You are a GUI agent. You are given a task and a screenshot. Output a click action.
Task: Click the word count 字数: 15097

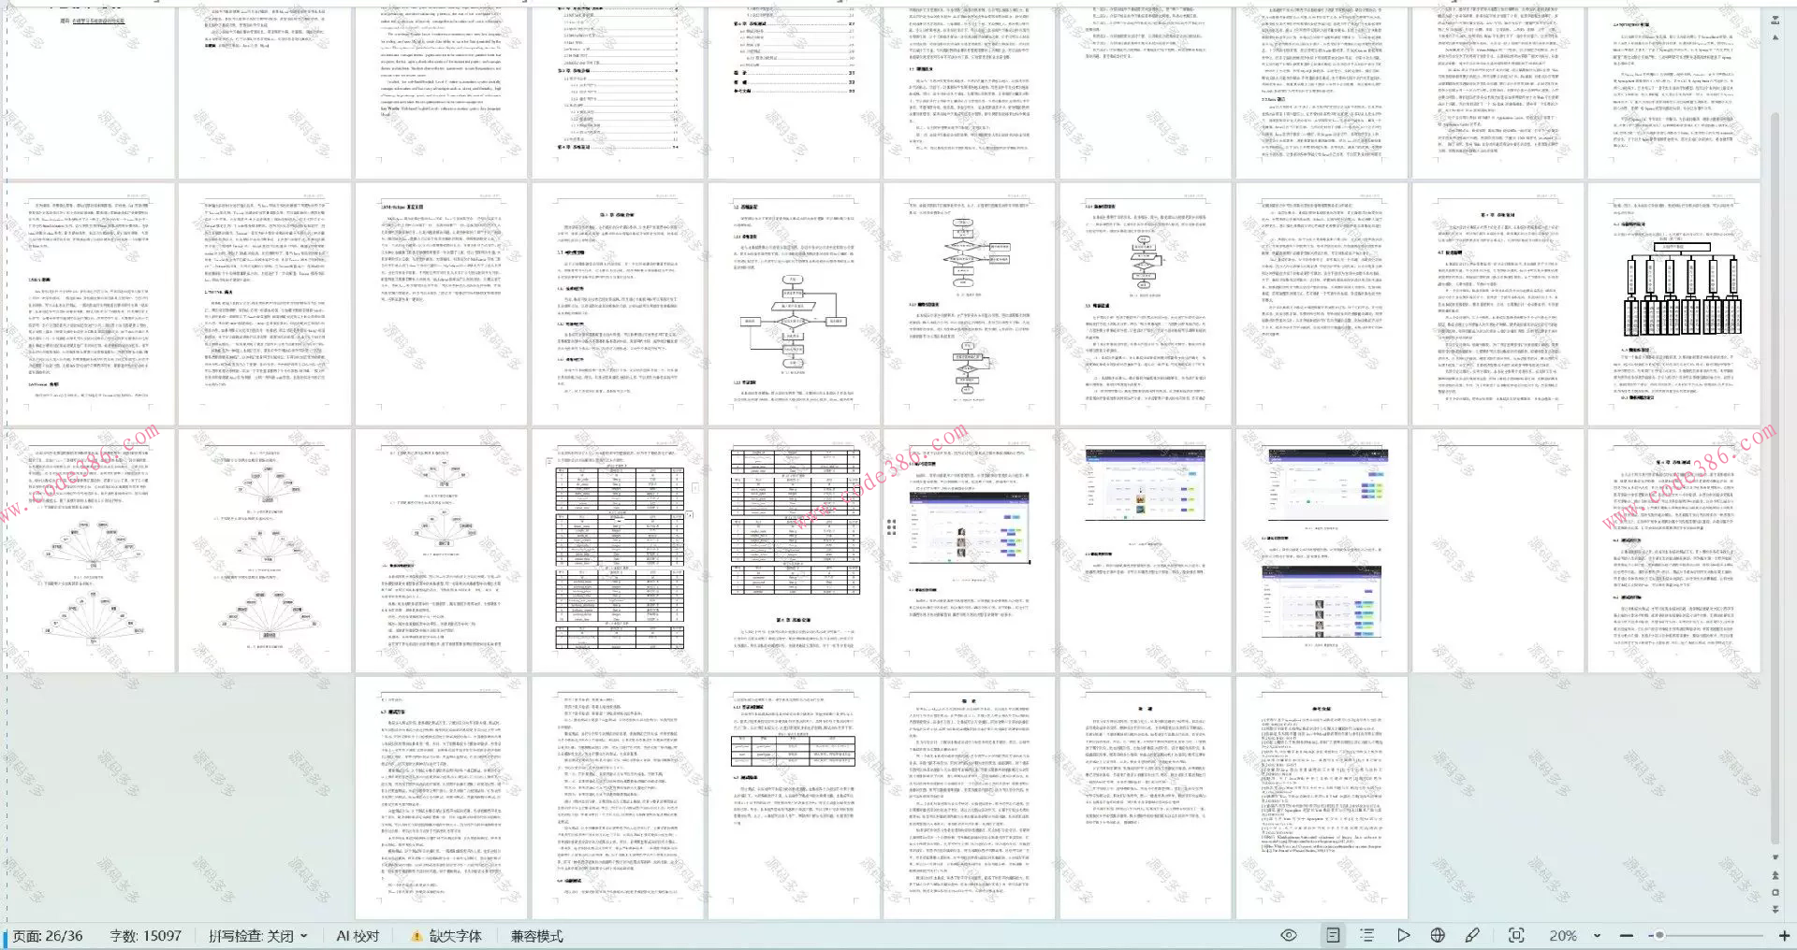click(145, 936)
